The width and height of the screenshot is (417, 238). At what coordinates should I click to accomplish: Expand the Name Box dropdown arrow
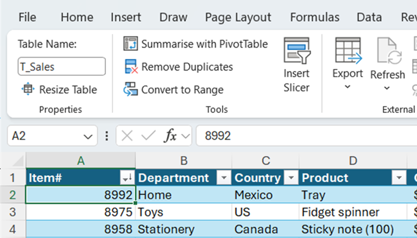tap(88, 137)
